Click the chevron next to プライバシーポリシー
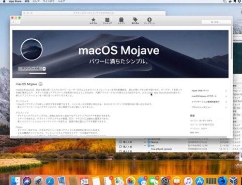This screenshot has height=185, width=242. 226,108
